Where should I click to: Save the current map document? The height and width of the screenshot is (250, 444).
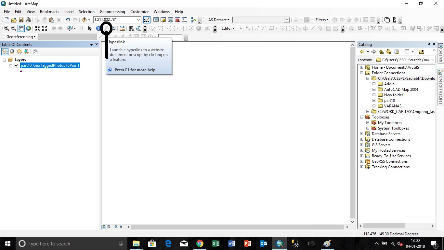point(21,20)
